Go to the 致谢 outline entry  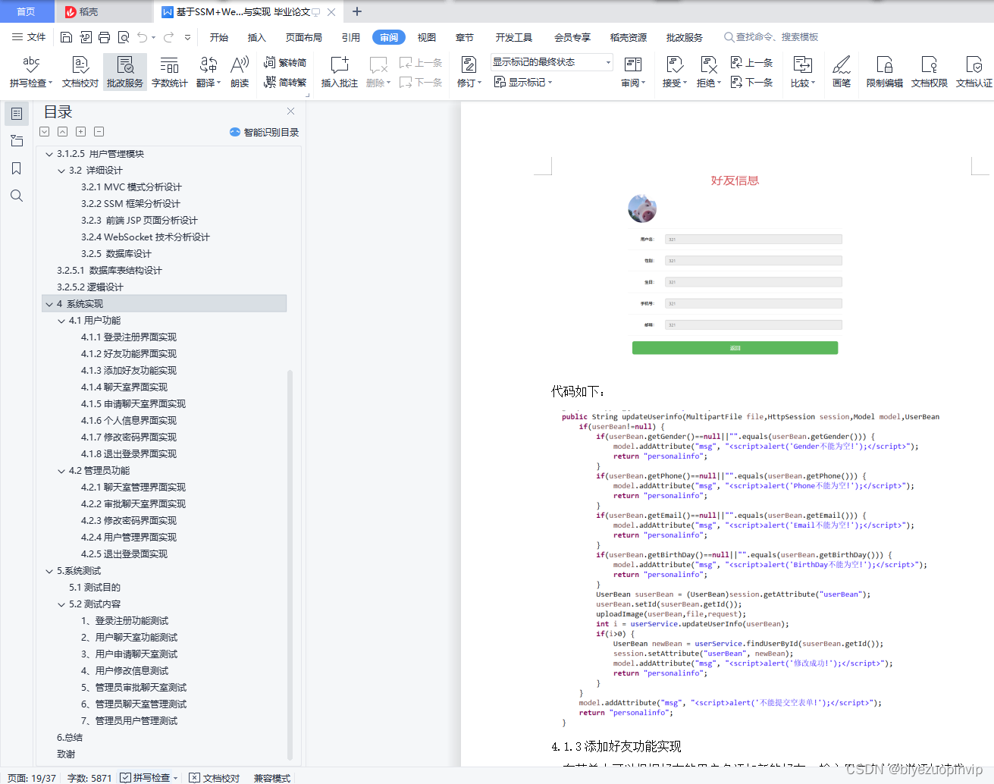click(66, 754)
